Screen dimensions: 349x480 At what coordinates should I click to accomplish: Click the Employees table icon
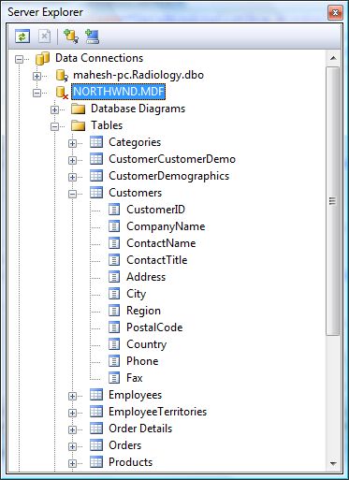pos(96,395)
